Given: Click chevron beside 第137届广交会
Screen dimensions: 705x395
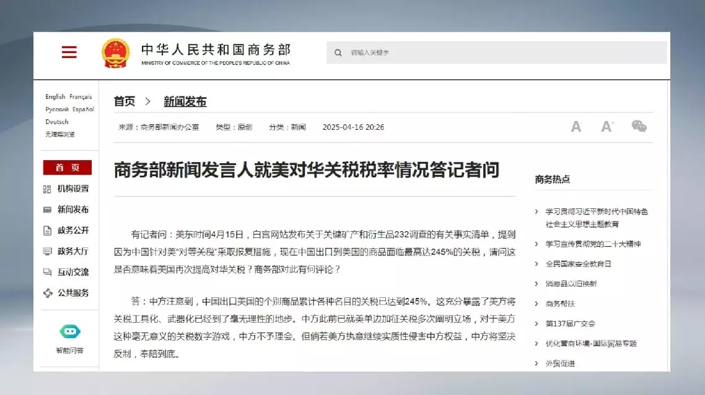Looking at the screenshot, I should (536, 324).
